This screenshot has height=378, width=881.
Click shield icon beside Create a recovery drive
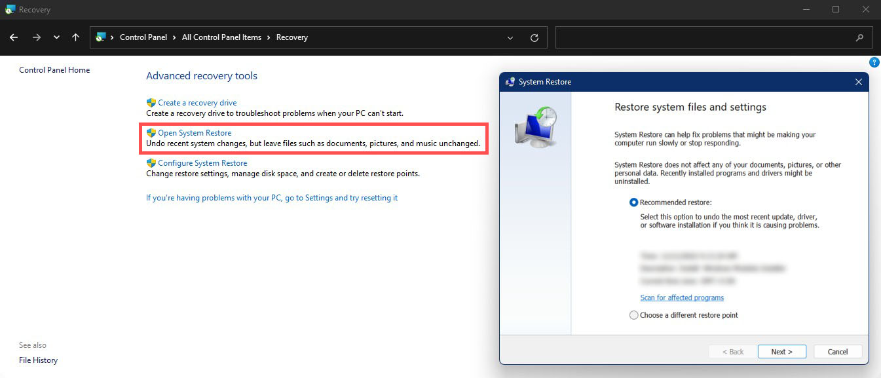point(151,103)
